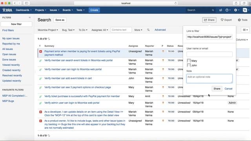Open To Do status dropdown

tap(83, 30)
